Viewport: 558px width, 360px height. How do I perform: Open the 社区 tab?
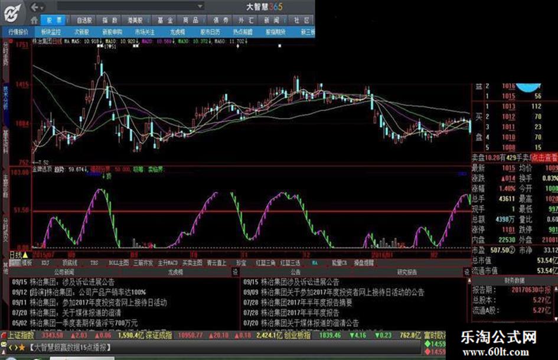pyautogui.click(x=301, y=20)
